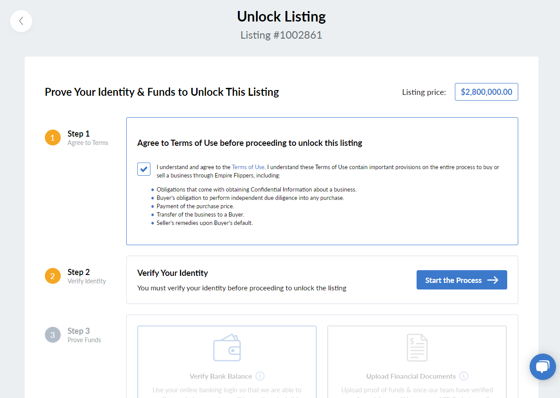Click the Step 2 orange number circle
Viewport: 560px width, 398px height.
[x=53, y=276]
